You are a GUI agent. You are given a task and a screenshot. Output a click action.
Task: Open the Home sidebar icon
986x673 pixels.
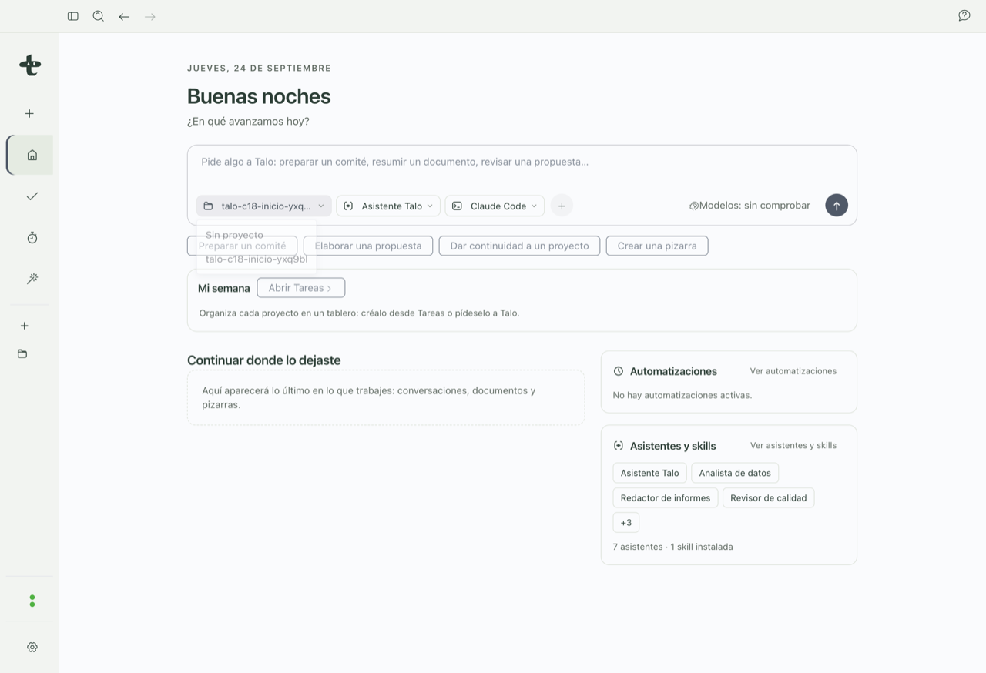pyautogui.click(x=32, y=155)
